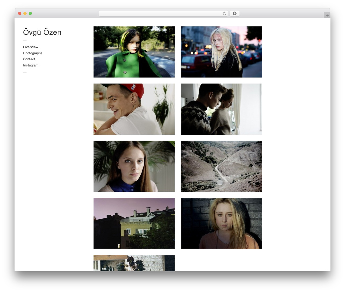Open the Contact page link
Image resolution: width=345 pixels, height=292 pixels.
[29, 59]
